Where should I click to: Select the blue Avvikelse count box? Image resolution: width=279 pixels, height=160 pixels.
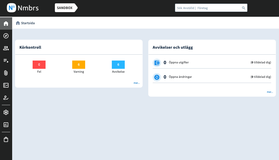click(118, 65)
